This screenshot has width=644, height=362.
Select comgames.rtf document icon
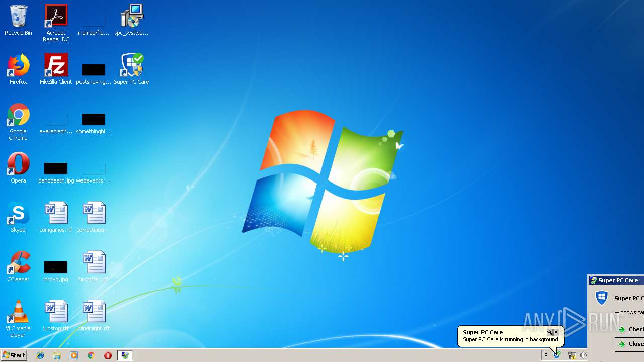click(x=56, y=218)
